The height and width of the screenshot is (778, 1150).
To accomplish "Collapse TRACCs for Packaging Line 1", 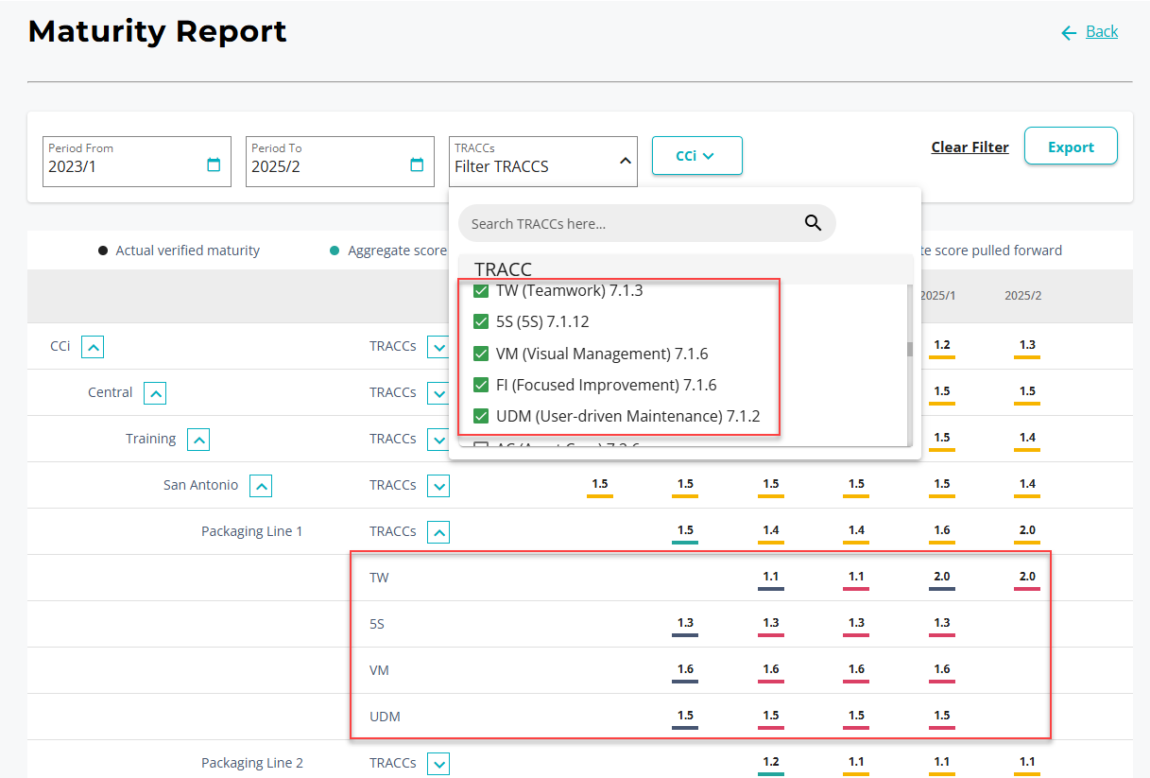I will [438, 532].
